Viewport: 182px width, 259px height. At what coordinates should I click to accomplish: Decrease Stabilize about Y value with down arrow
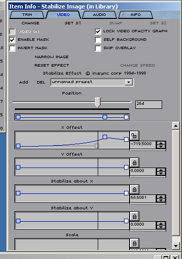[161, 227]
